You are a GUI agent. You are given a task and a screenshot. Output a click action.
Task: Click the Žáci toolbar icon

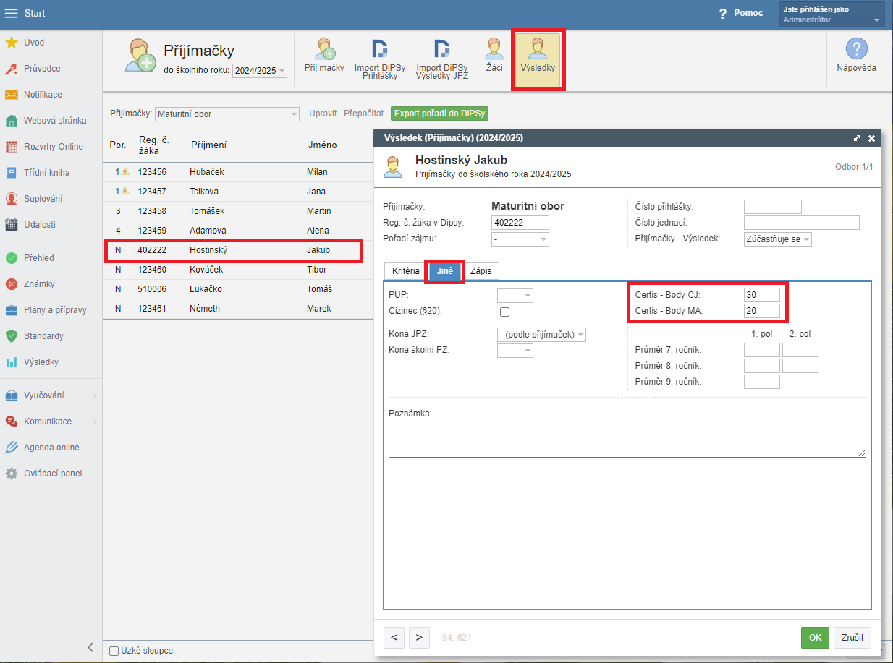tap(494, 56)
